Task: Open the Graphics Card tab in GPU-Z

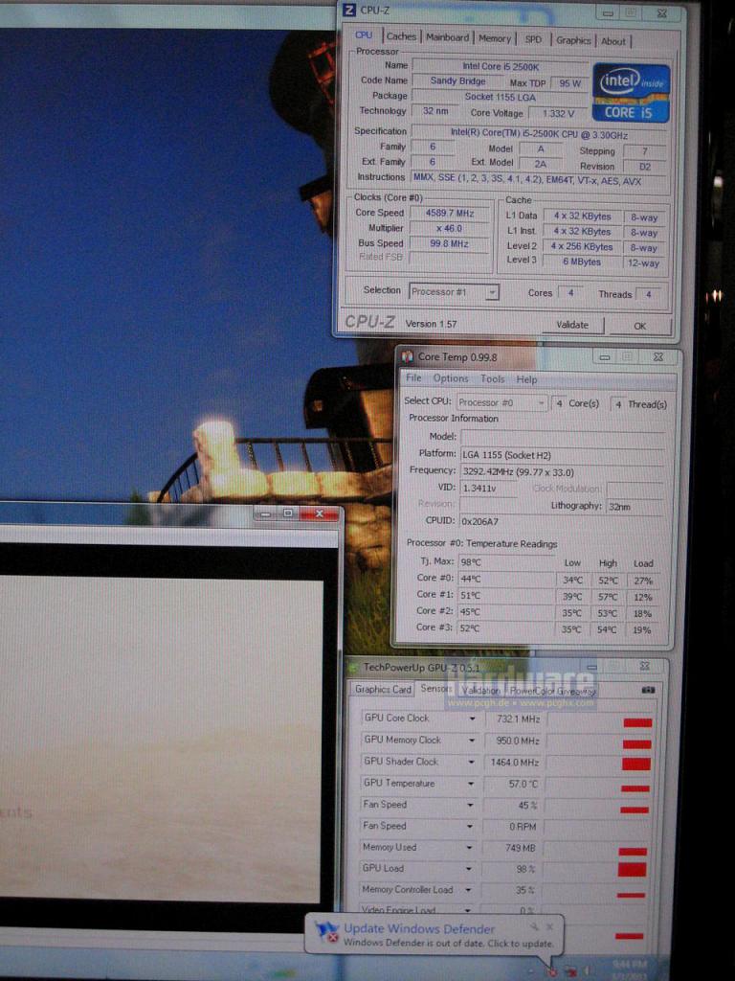Action: 383,690
